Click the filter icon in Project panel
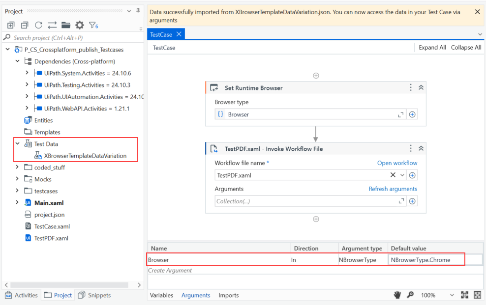486x305 pixels. pyautogui.click(x=93, y=25)
